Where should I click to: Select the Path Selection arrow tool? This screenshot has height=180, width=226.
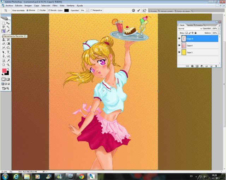pyautogui.click(x=4, y=52)
